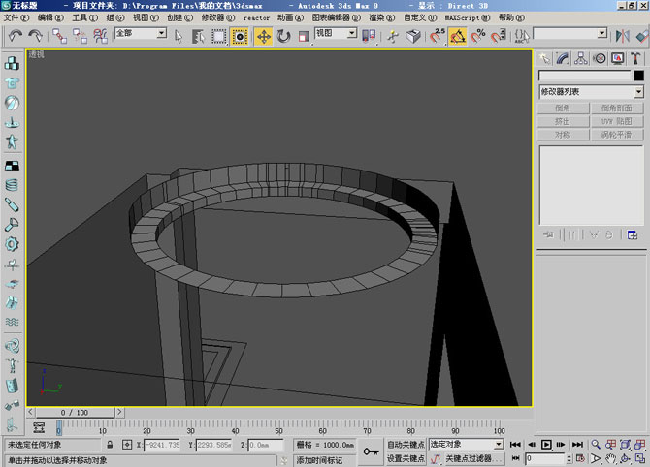Click the UVW 贴图 modifier button
Screen dimensions: 650x467
pyautogui.click(x=617, y=122)
